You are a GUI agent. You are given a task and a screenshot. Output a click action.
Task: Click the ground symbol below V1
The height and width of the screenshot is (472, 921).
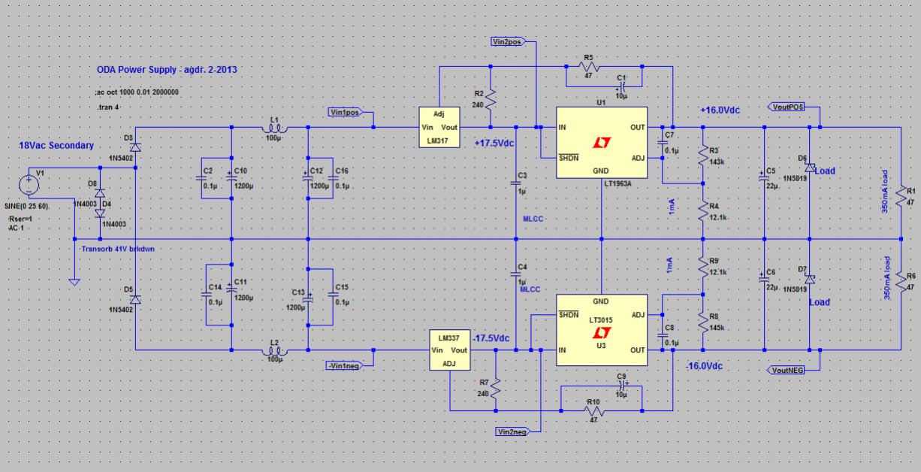point(74,282)
